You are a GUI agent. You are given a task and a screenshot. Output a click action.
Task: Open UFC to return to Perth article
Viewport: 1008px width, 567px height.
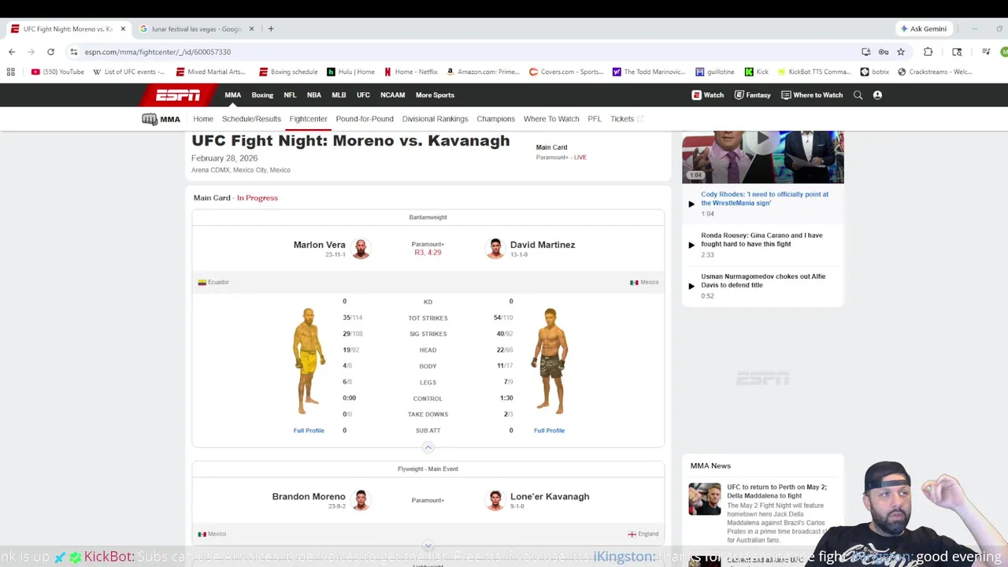(776, 491)
